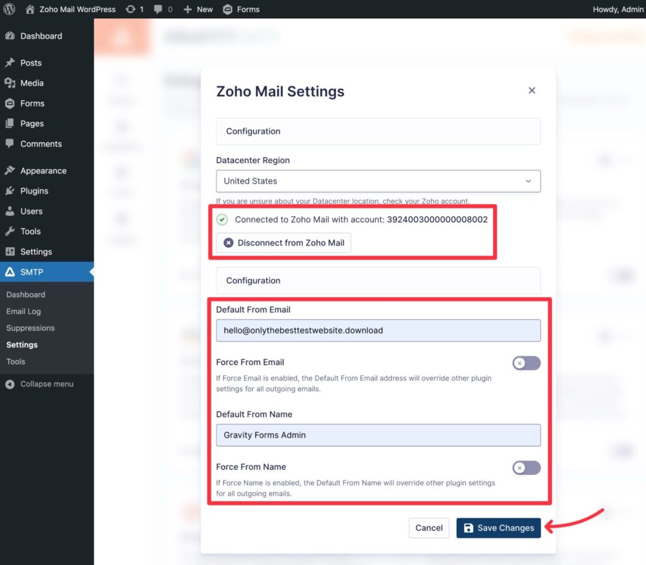Open the Plugins menu
The image size is (646, 565).
[34, 190]
